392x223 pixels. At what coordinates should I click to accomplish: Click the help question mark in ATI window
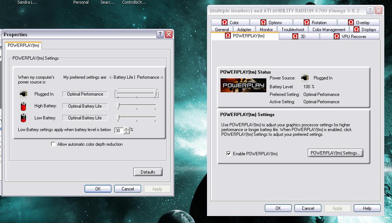click(370, 11)
